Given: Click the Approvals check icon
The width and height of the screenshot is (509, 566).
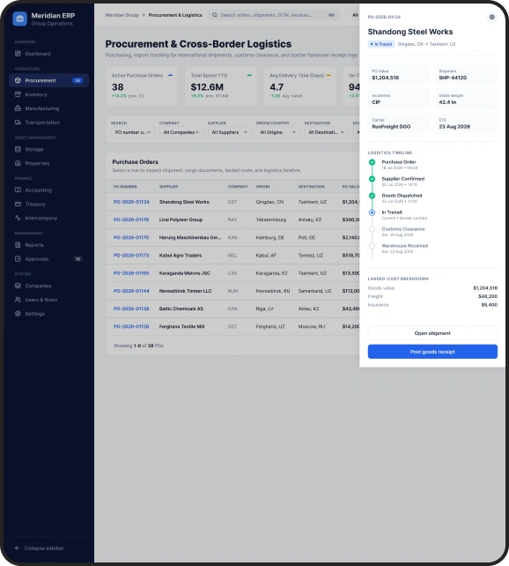Looking at the screenshot, I should (18, 259).
